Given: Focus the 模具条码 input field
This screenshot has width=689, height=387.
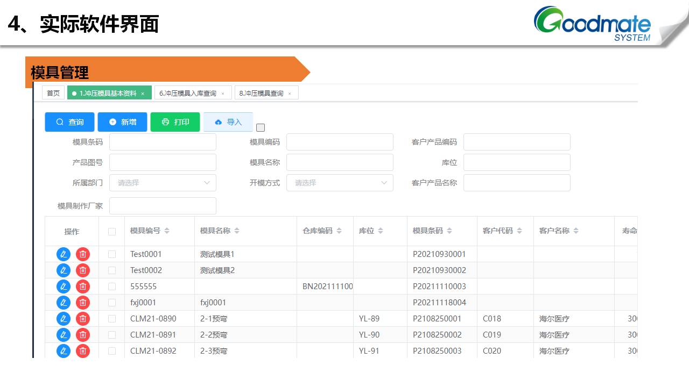Looking at the screenshot, I should coord(163,142).
